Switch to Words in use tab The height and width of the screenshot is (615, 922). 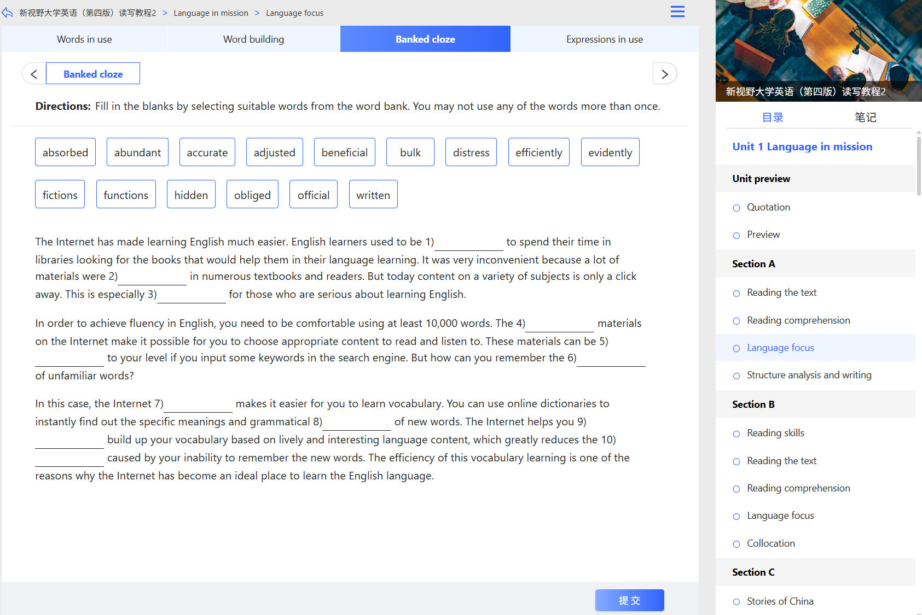click(x=84, y=39)
